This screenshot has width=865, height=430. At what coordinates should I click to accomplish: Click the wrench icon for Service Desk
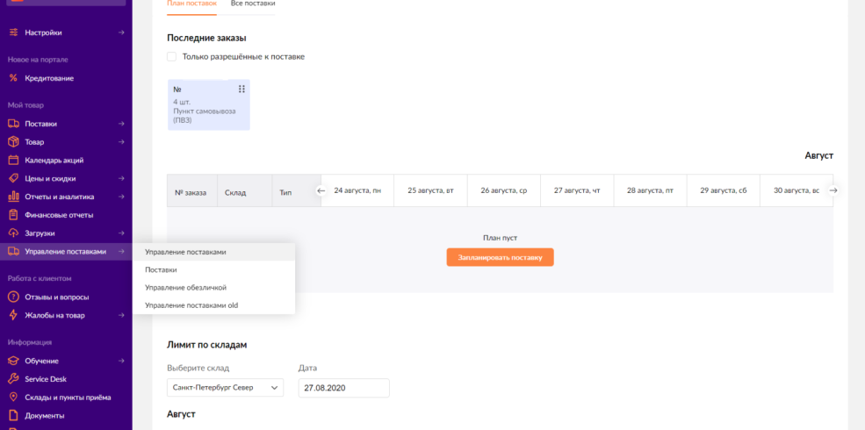(x=13, y=379)
